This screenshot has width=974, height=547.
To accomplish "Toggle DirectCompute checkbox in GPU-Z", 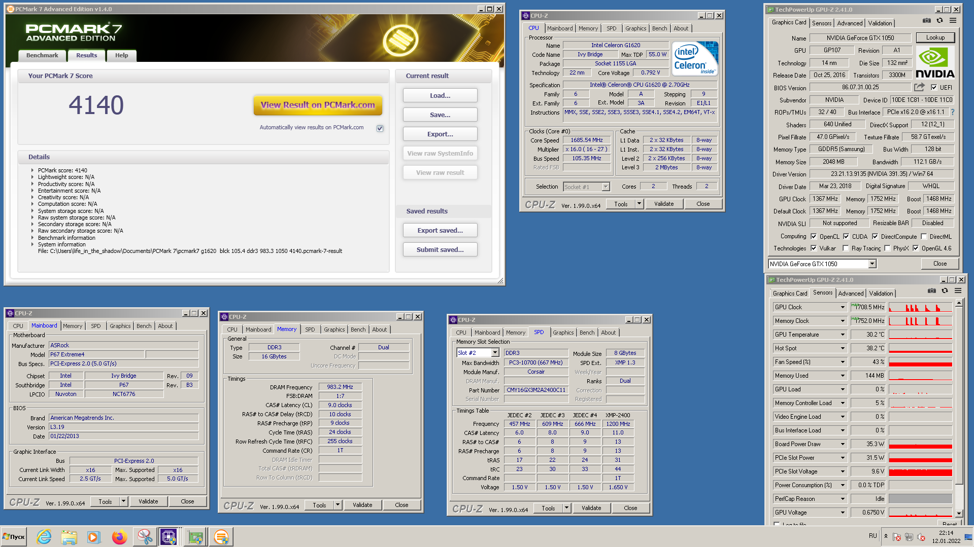I will point(875,236).
